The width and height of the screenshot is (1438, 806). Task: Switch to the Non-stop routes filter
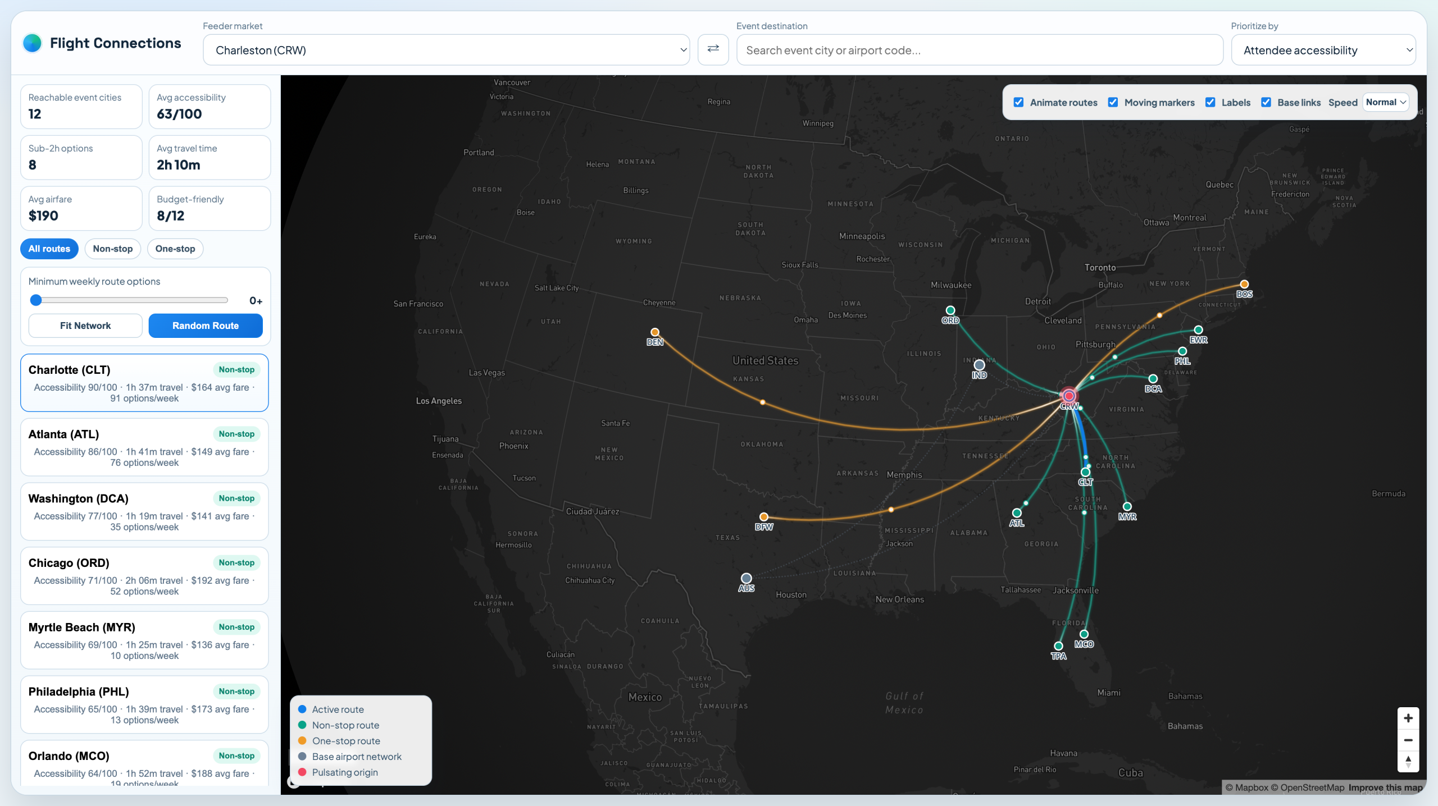pos(113,249)
